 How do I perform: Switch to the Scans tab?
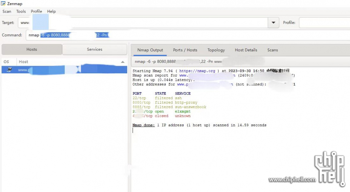tap(272, 50)
